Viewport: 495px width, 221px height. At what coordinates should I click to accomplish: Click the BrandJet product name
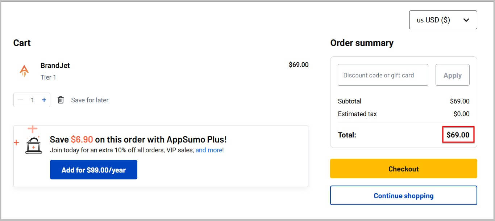[55, 65]
